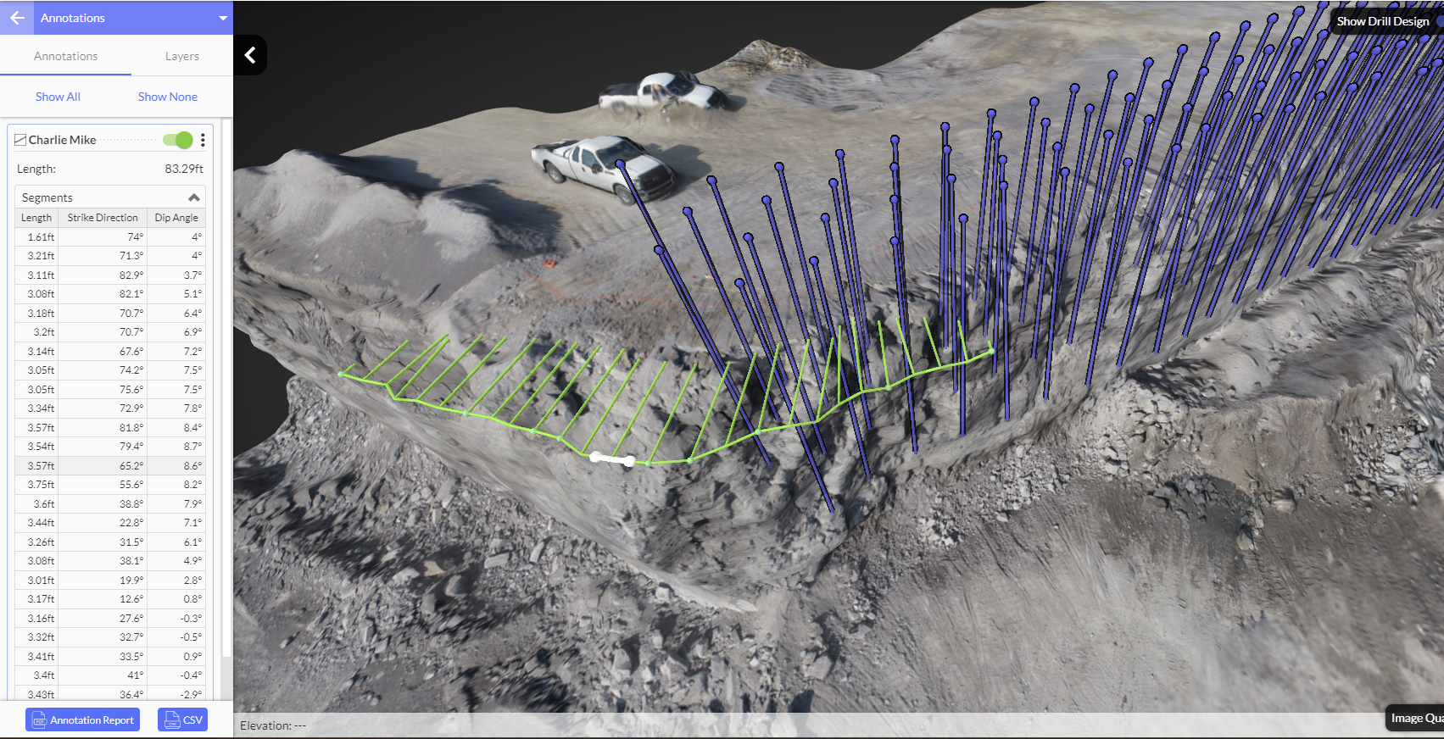Open Charlie Mike's three-dot options menu
The image size is (1444, 739).
click(203, 140)
